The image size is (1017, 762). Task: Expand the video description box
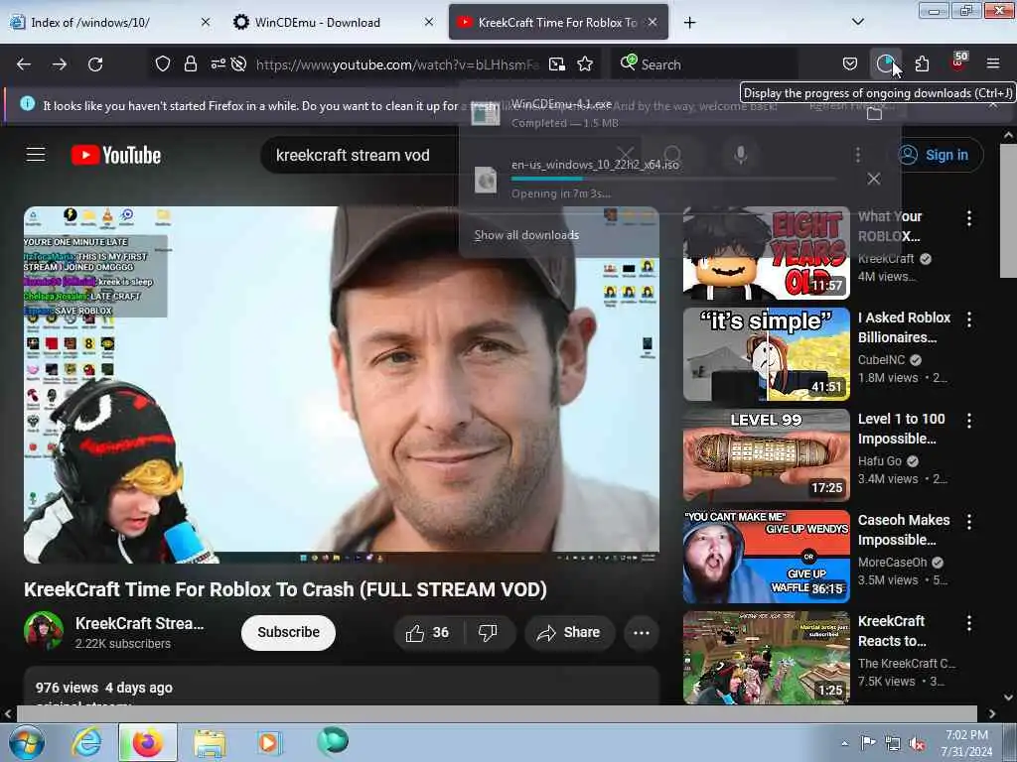coord(342,687)
